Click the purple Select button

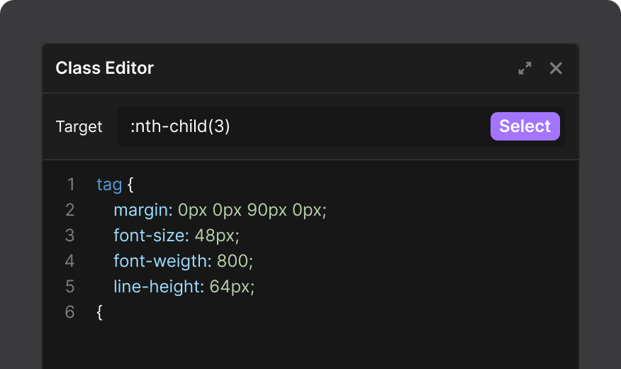point(525,126)
